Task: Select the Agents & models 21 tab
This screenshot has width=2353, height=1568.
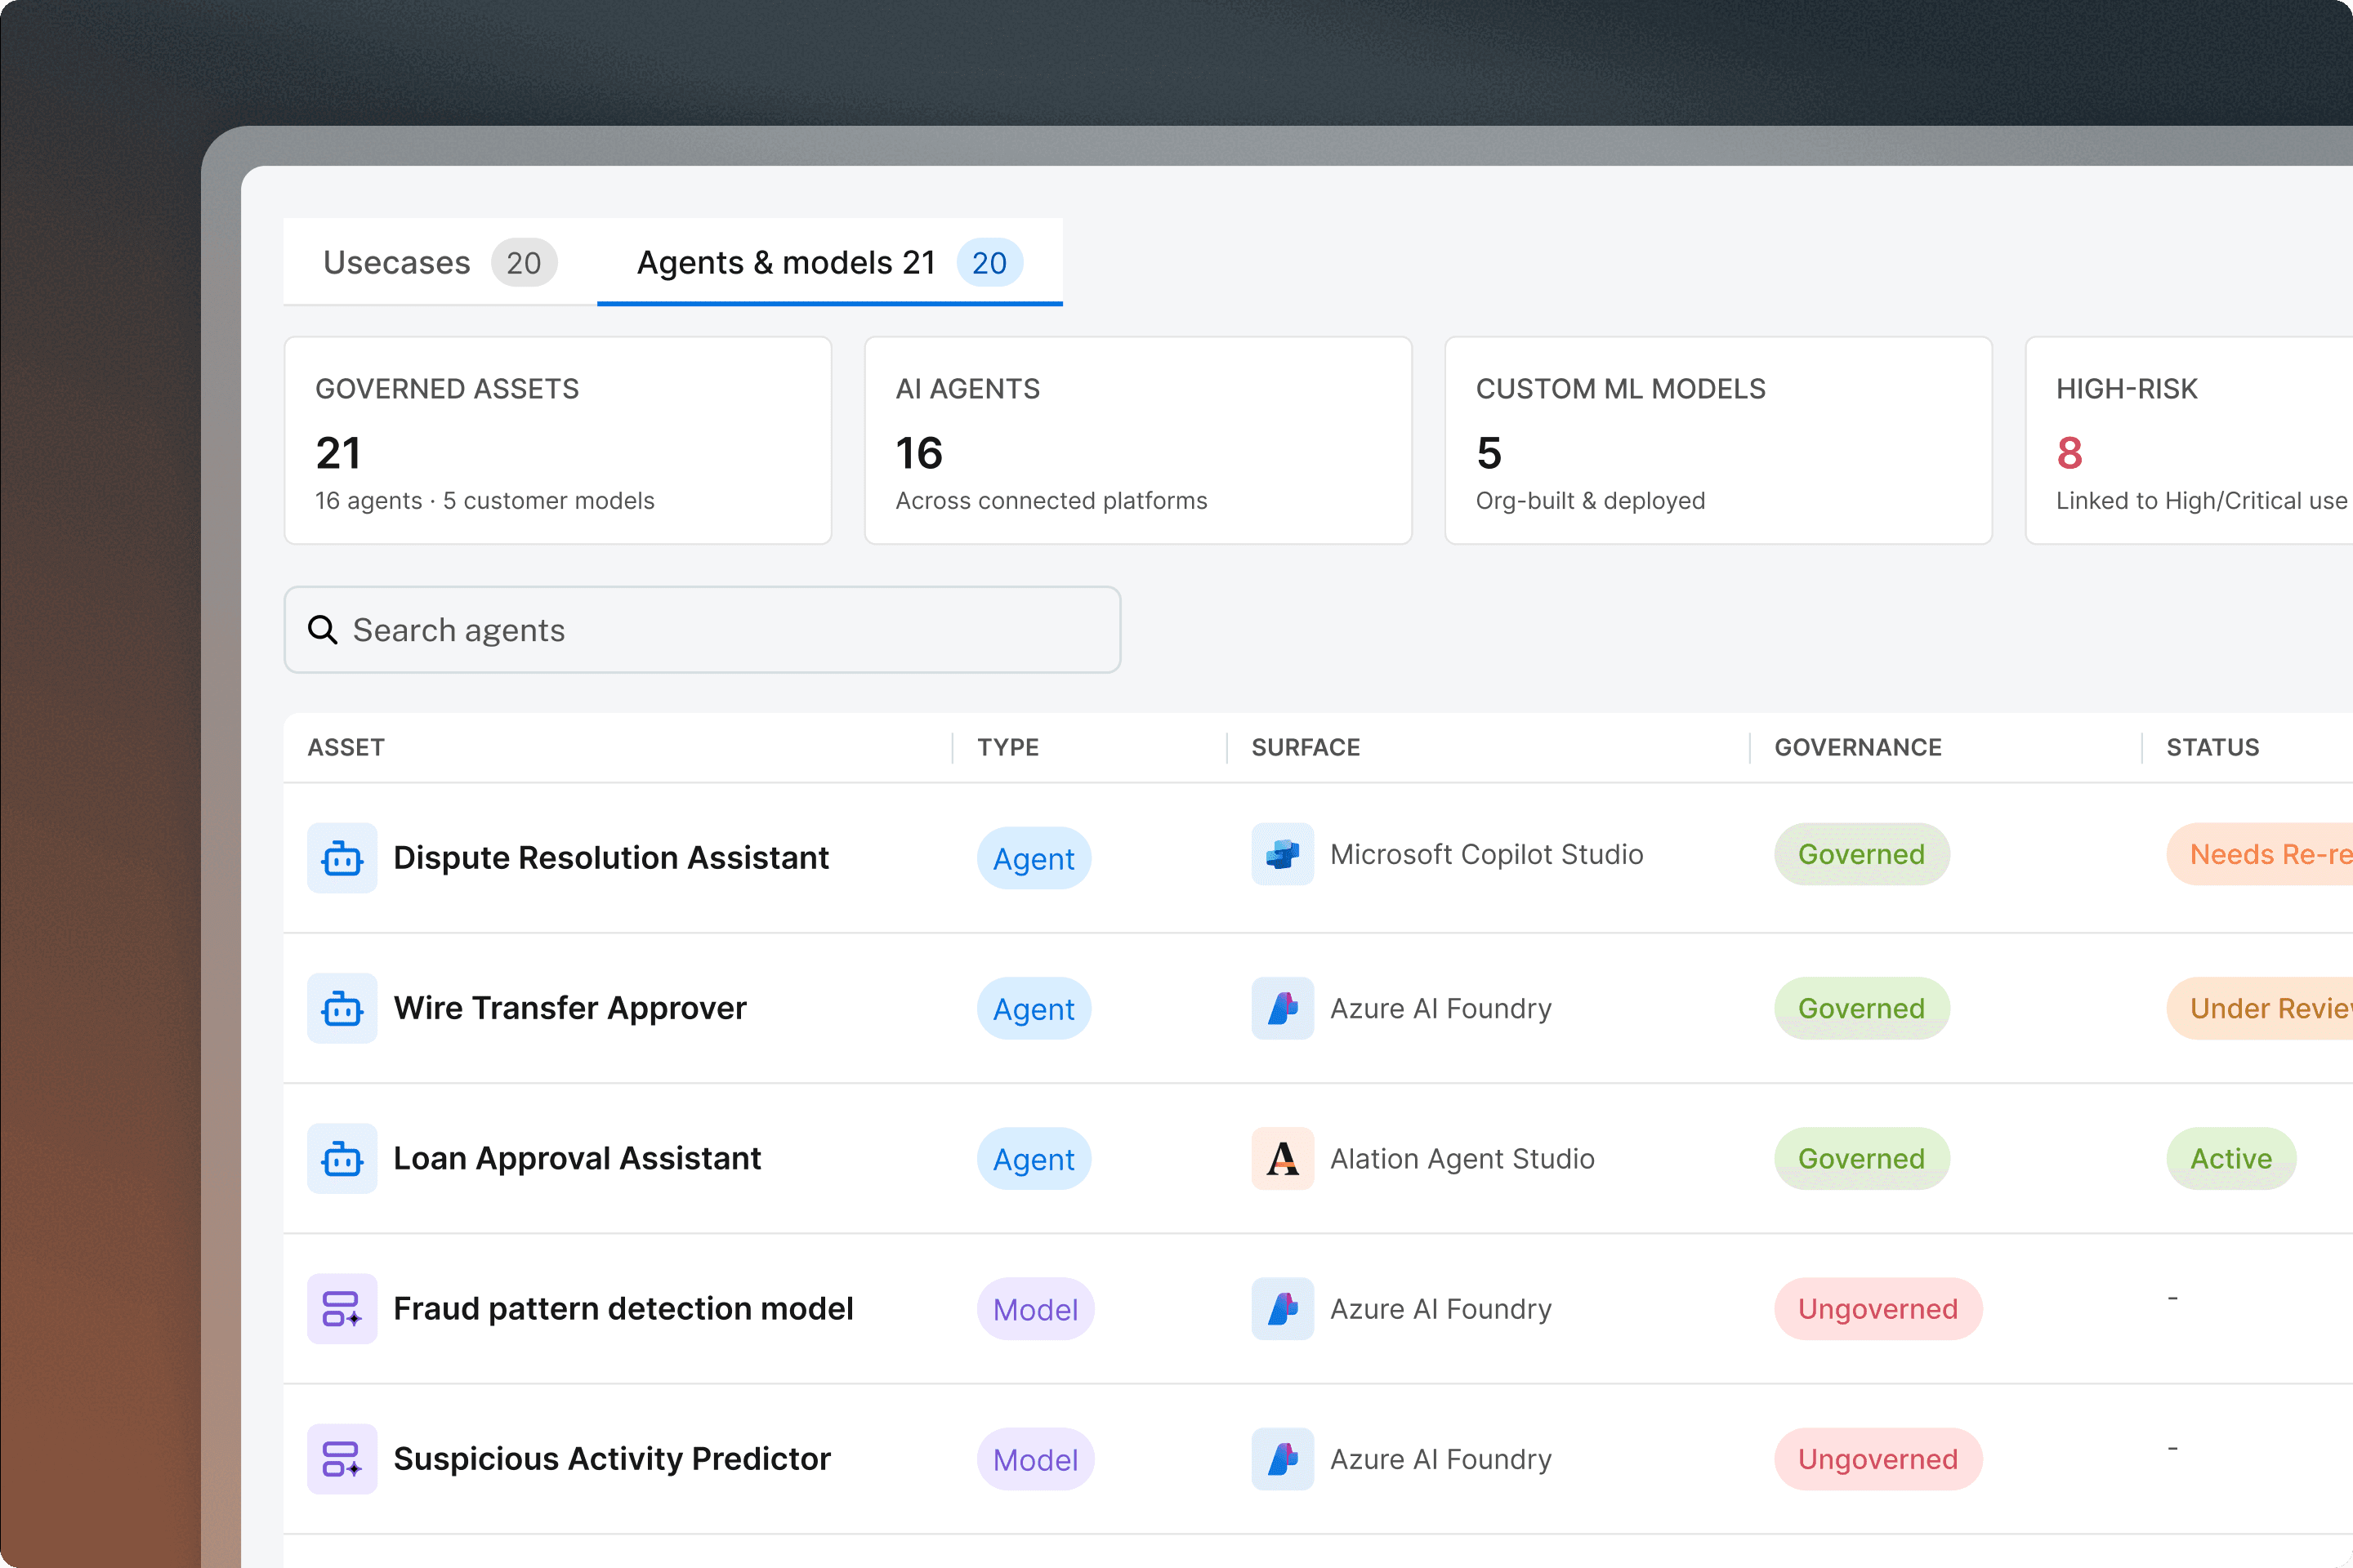Action: 829,262
